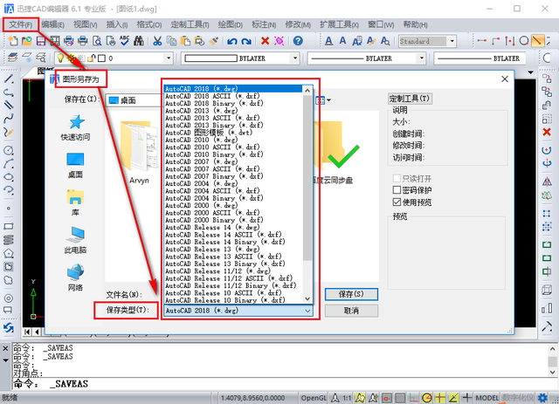Toggle the polar tracking status icon
Image resolution: width=559 pixels, height=404 pixels.
tap(427, 398)
